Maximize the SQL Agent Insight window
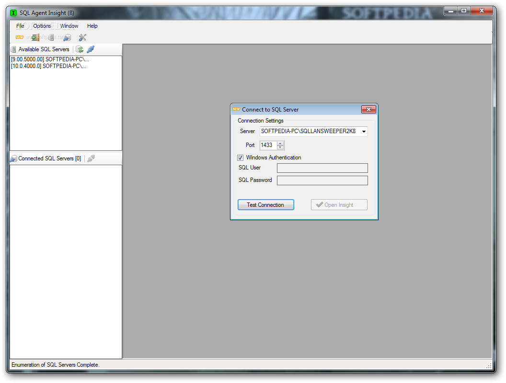This screenshot has width=506, height=383. coord(464,11)
